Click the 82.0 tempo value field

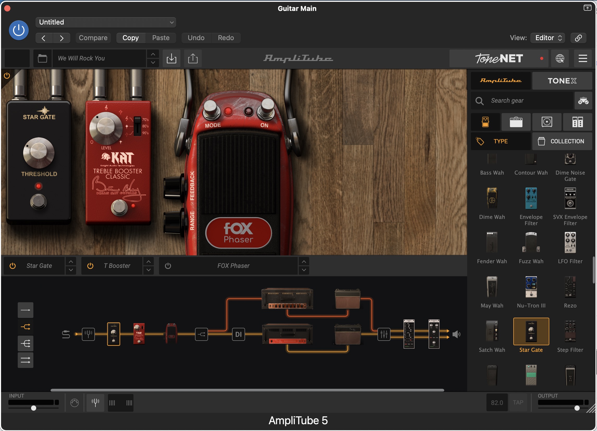[497, 403]
